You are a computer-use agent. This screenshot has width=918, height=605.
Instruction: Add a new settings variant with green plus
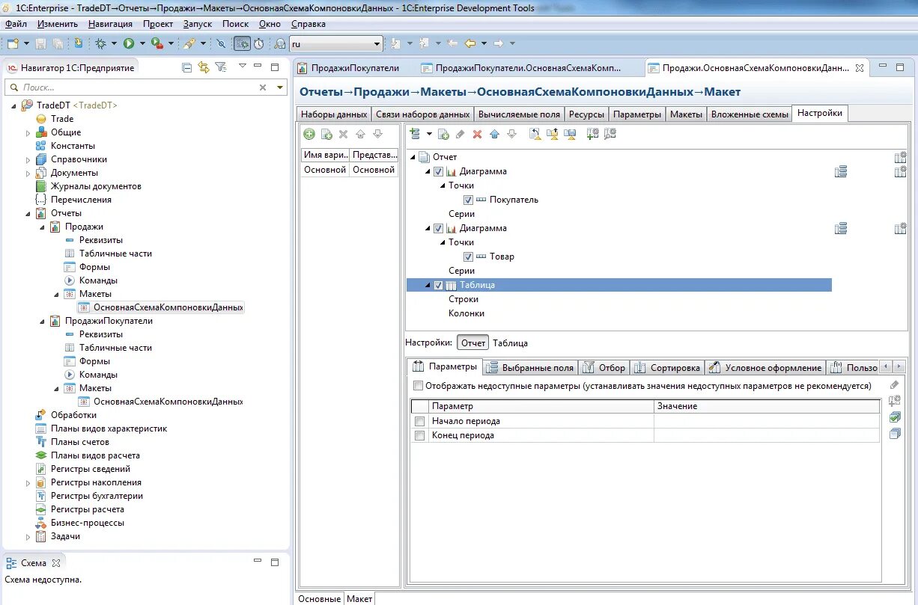pyautogui.click(x=308, y=134)
